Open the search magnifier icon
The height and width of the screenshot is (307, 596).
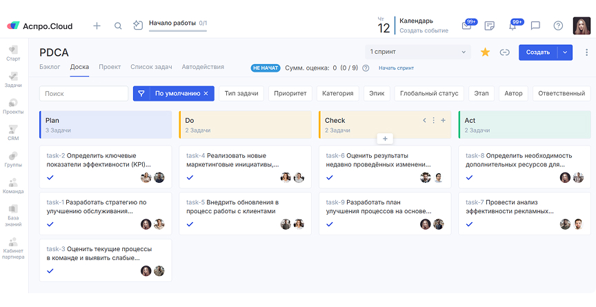(118, 26)
